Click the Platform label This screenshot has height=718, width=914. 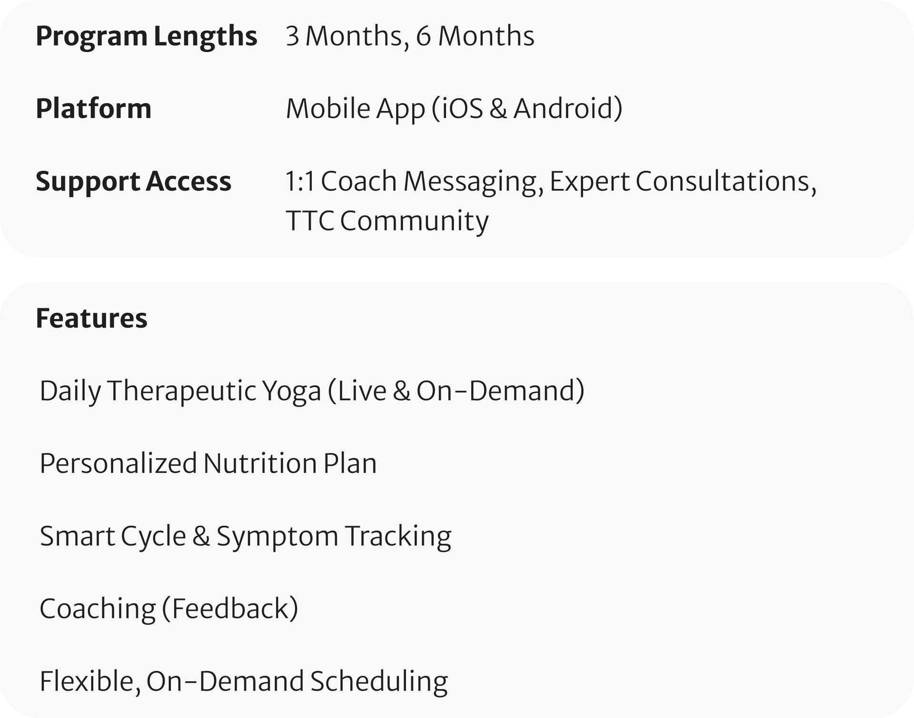tap(94, 108)
